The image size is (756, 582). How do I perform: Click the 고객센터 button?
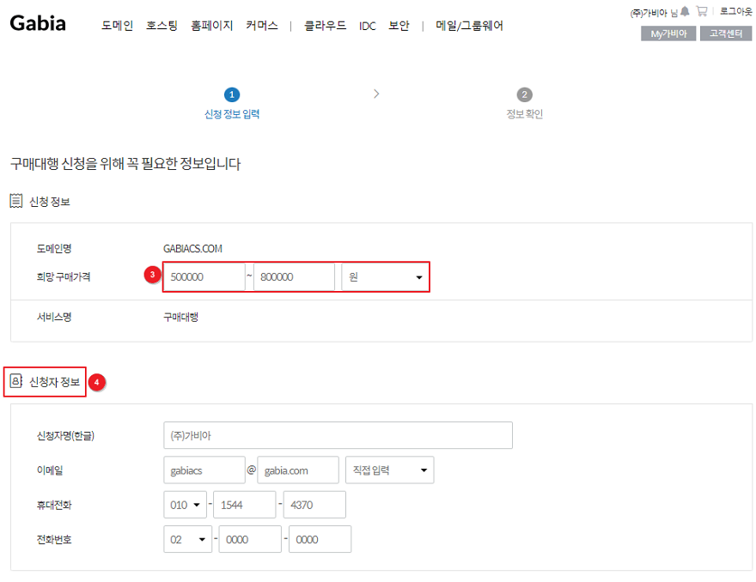[726, 33]
